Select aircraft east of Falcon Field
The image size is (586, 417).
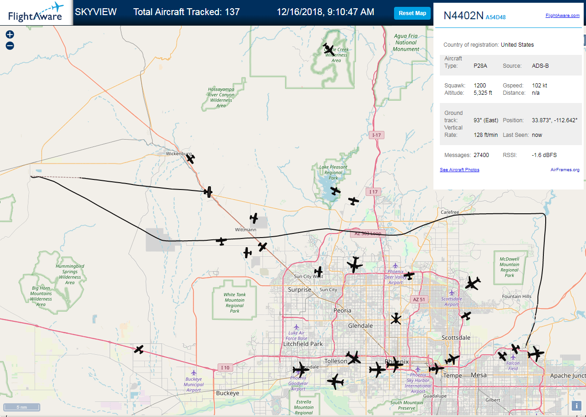point(535,353)
